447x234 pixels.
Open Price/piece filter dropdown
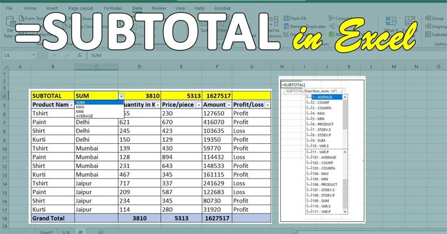(x=199, y=105)
